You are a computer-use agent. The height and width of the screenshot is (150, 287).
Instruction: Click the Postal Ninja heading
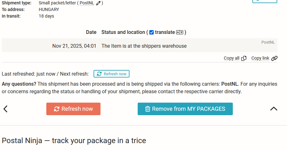coord(74,140)
